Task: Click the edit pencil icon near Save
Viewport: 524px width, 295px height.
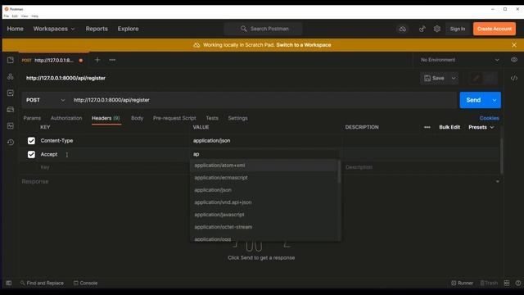Action: pyautogui.click(x=476, y=78)
